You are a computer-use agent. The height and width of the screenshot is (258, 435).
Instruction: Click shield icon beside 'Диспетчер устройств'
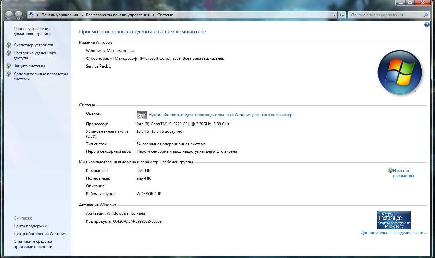pos(8,45)
